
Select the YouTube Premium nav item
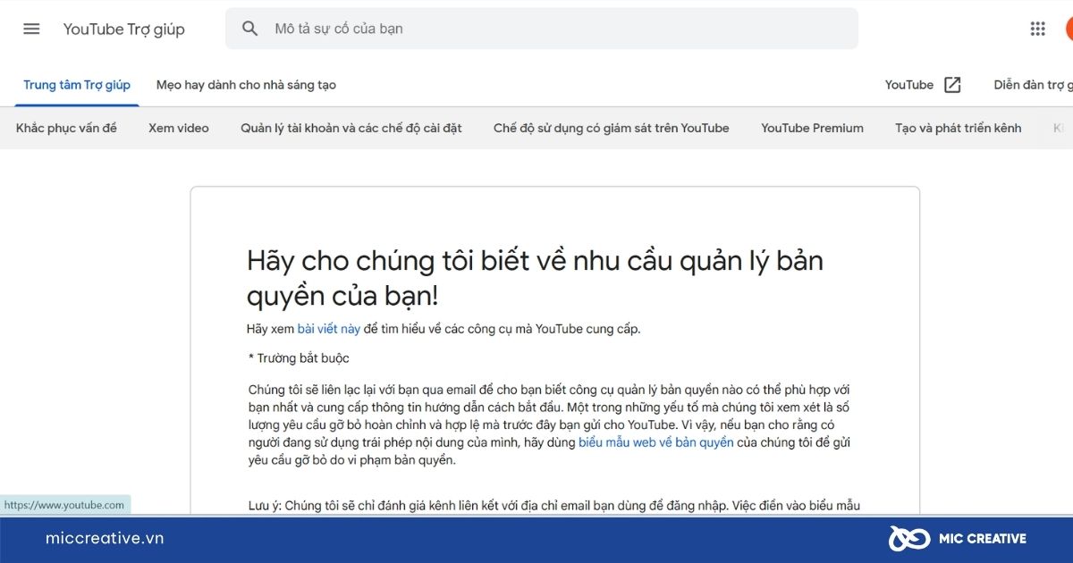click(x=812, y=128)
